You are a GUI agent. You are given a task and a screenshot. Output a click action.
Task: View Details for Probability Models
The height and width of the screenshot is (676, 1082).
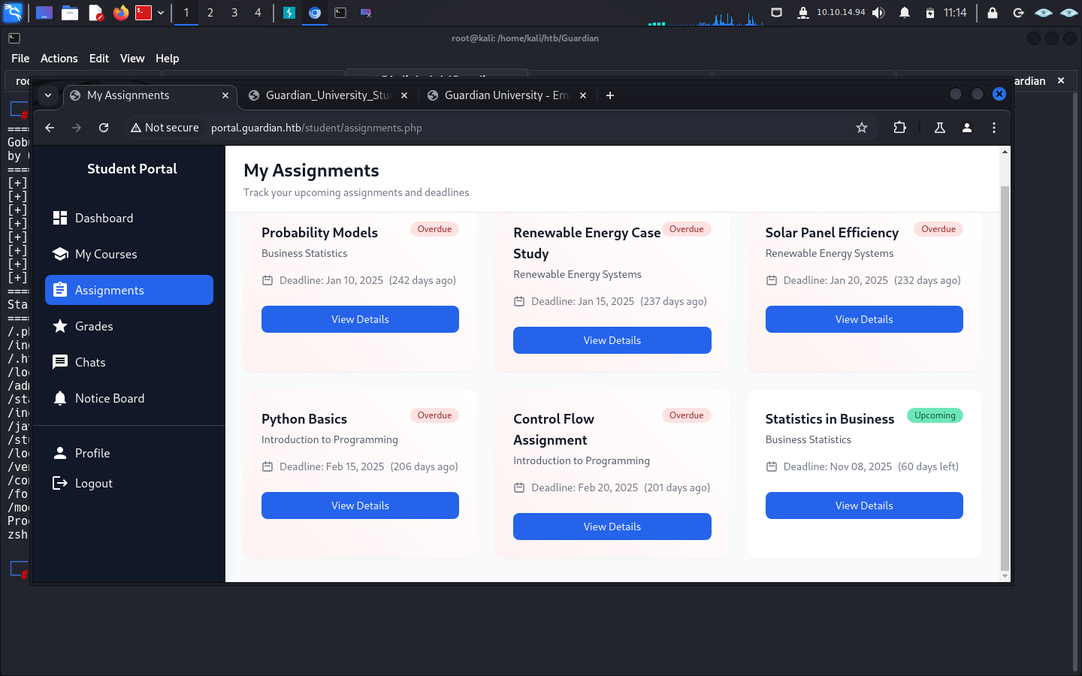[x=360, y=319]
